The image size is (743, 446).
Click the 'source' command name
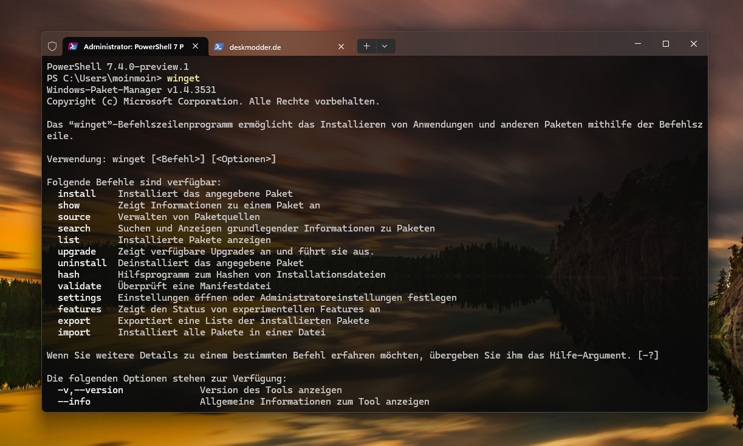tap(74, 217)
